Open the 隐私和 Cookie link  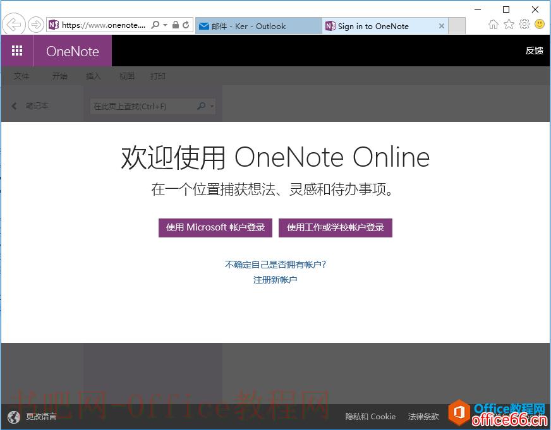click(370, 417)
